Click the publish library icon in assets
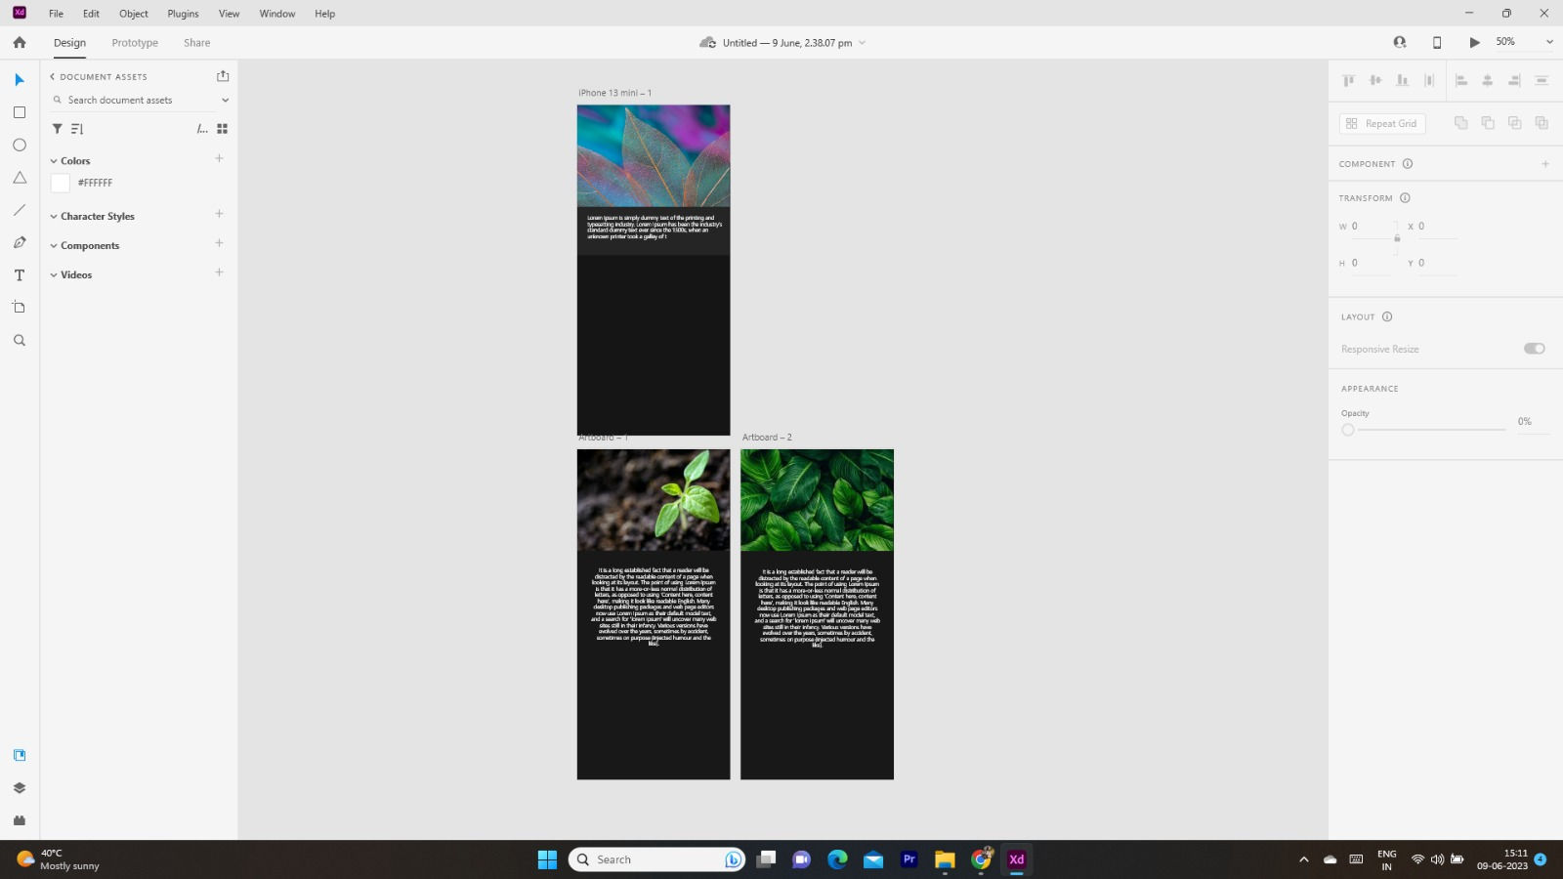 (x=223, y=76)
